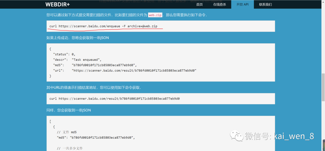The width and height of the screenshot is (325, 151).
Task: Open the 首页 nav tab
Action: pyautogui.click(x=200, y=5)
